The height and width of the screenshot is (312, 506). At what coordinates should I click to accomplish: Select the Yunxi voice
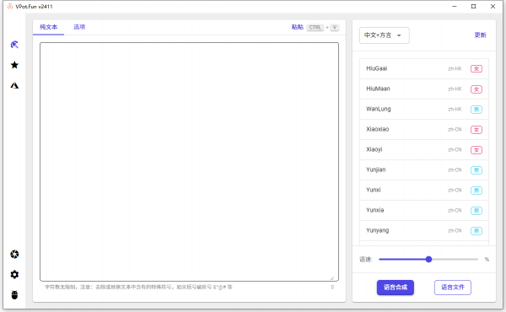(424, 190)
